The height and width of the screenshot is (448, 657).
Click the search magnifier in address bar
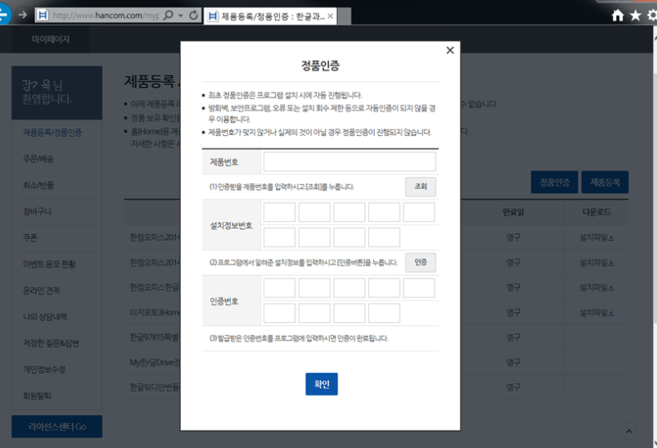[x=168, y=16]
